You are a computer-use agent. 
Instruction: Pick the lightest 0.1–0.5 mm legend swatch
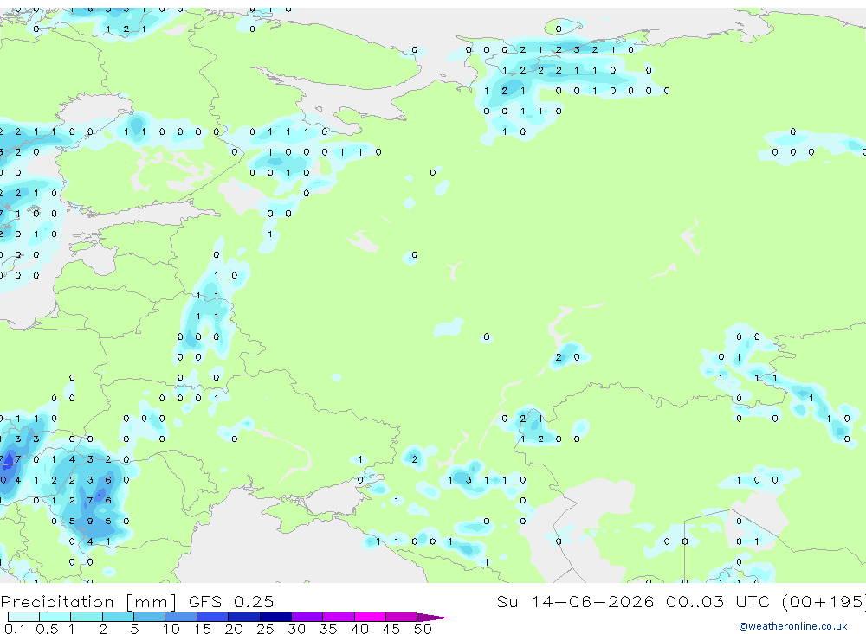pos(23,617)
